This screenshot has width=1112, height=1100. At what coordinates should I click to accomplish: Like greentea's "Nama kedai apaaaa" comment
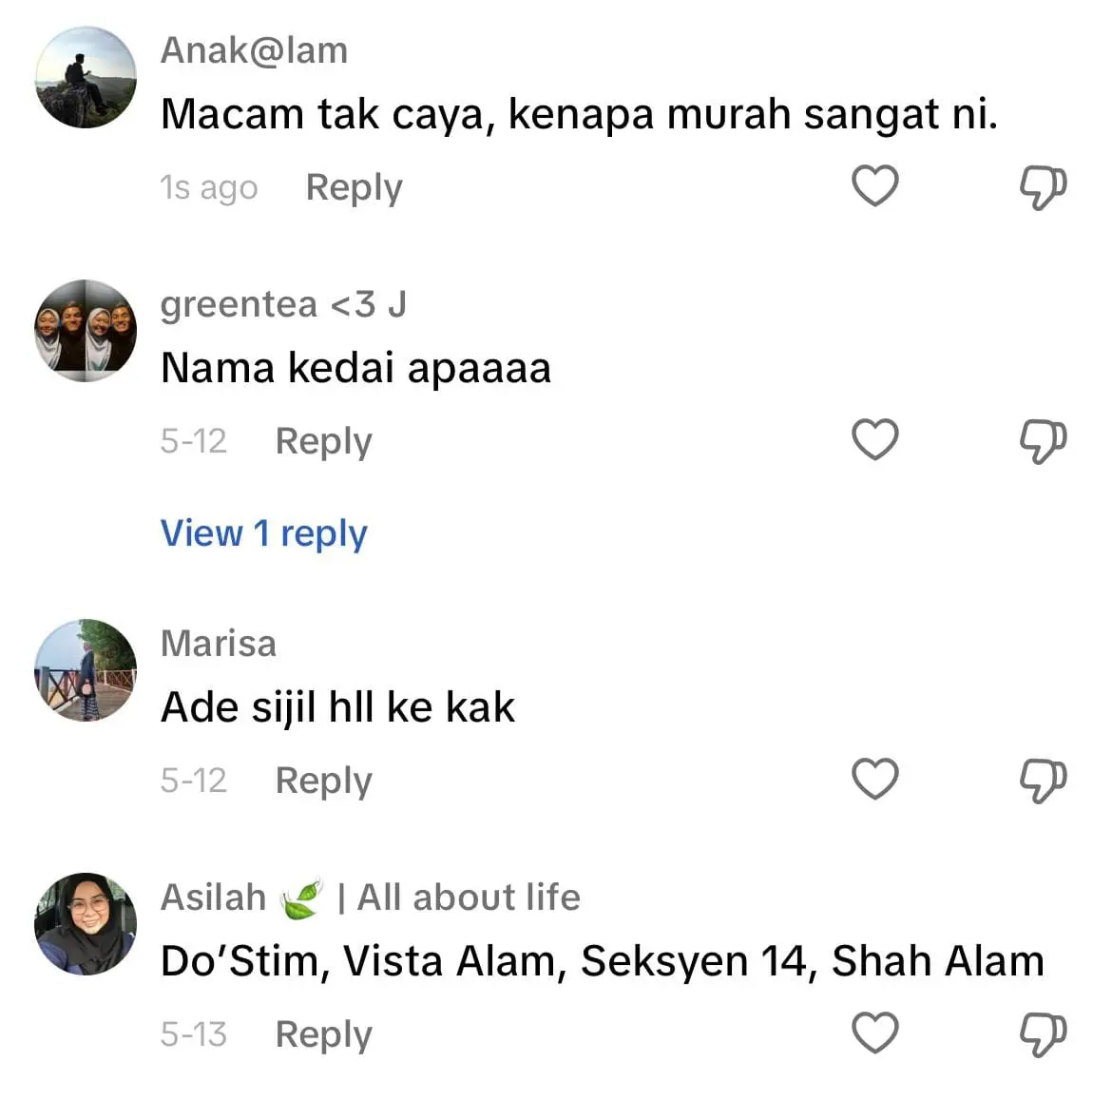(x=874, y=439)
